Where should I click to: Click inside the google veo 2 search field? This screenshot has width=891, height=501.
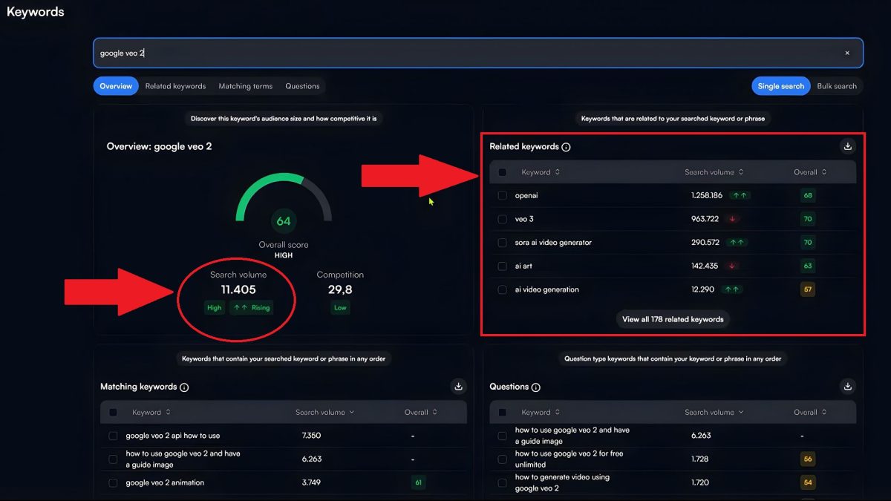tap(297, 53)
